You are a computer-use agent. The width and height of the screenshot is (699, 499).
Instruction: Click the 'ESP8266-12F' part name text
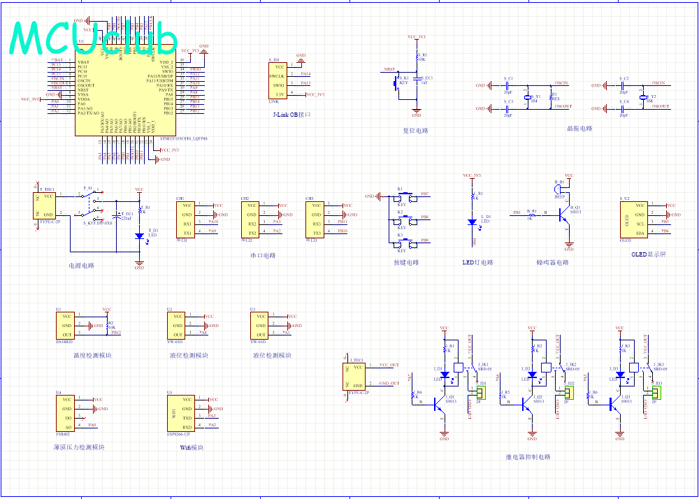(x=178, y=433)
